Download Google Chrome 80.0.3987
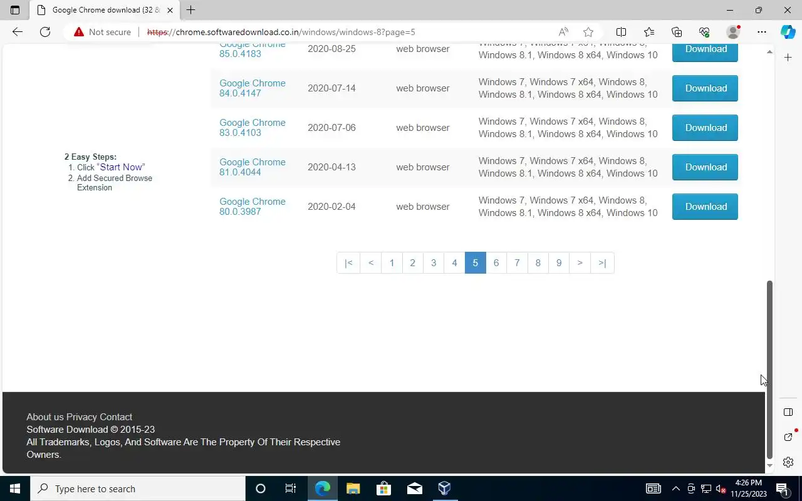The height and width of the screenshot is (501, 802). pyautogui.click(x=705, y=207)
